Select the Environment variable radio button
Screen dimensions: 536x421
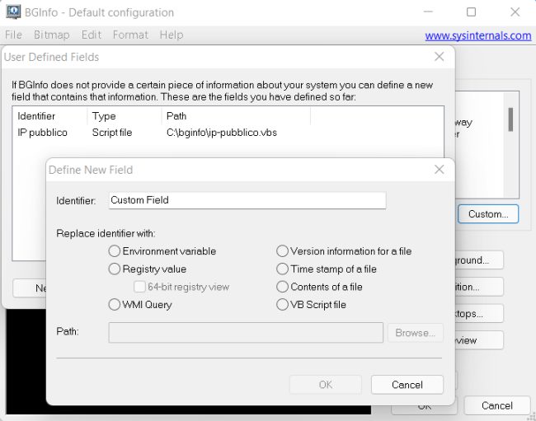tap(115, 251)
